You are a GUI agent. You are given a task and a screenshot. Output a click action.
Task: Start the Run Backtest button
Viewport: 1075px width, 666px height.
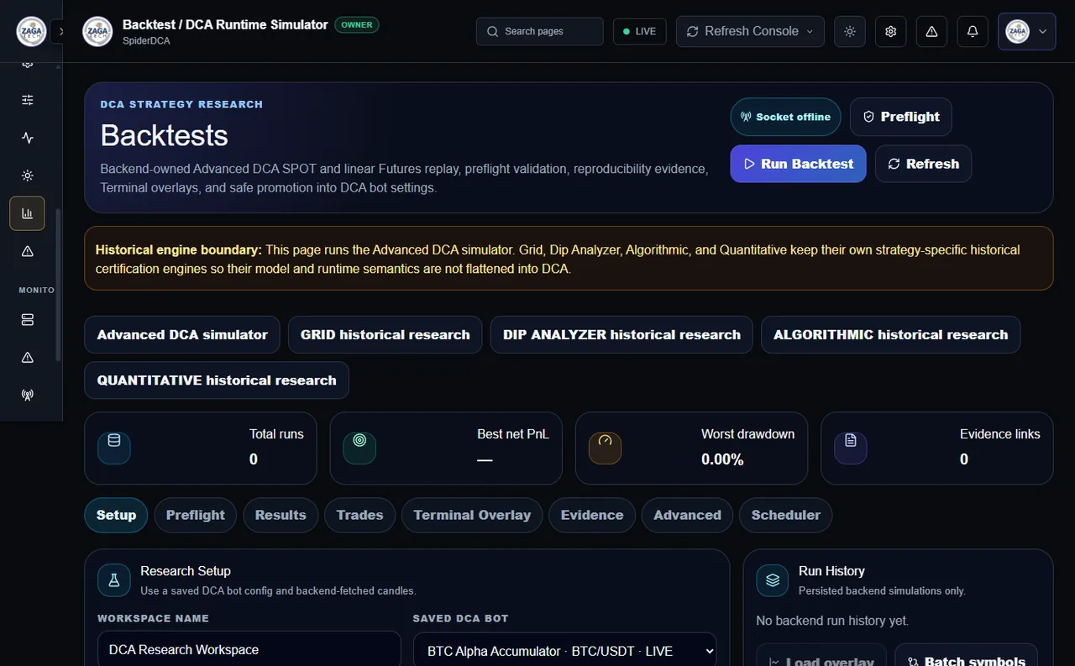tap(798, 164)
